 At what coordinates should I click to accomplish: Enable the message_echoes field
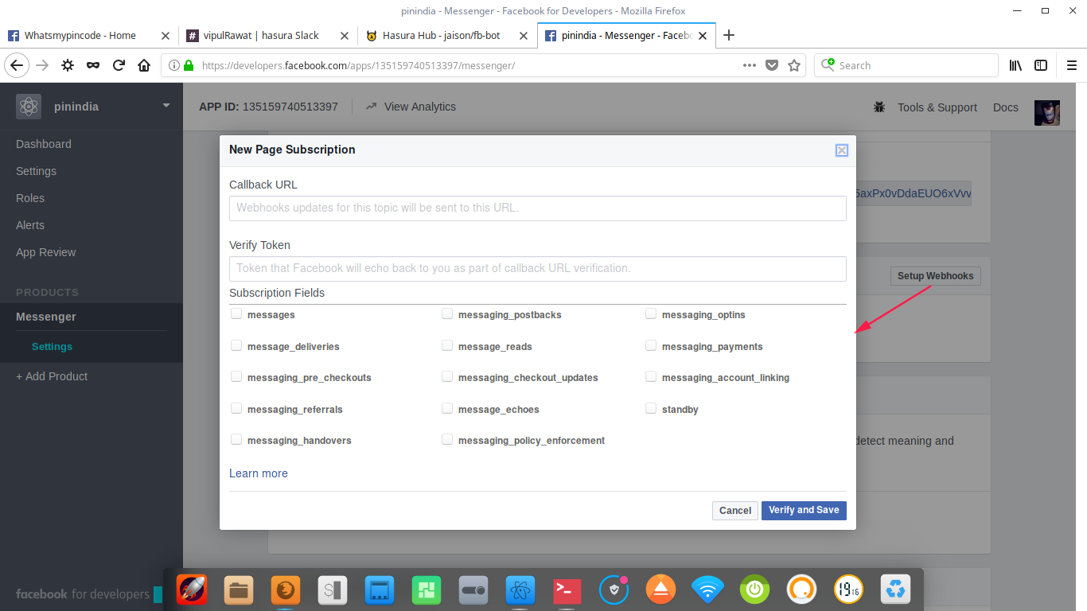tap(447, 408)
